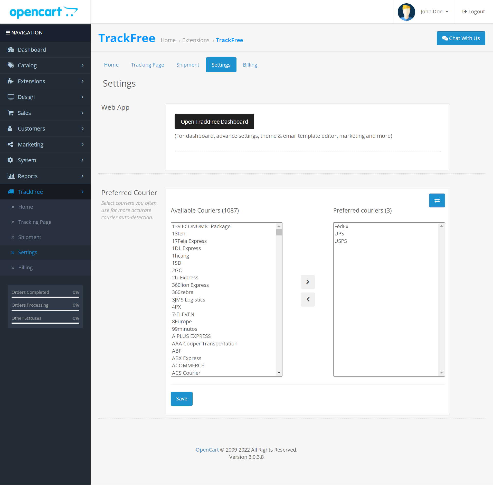Screen dimensions: 493x485
Task: Click Open TrackFree Dashboard button
Action: coord(214,122)
